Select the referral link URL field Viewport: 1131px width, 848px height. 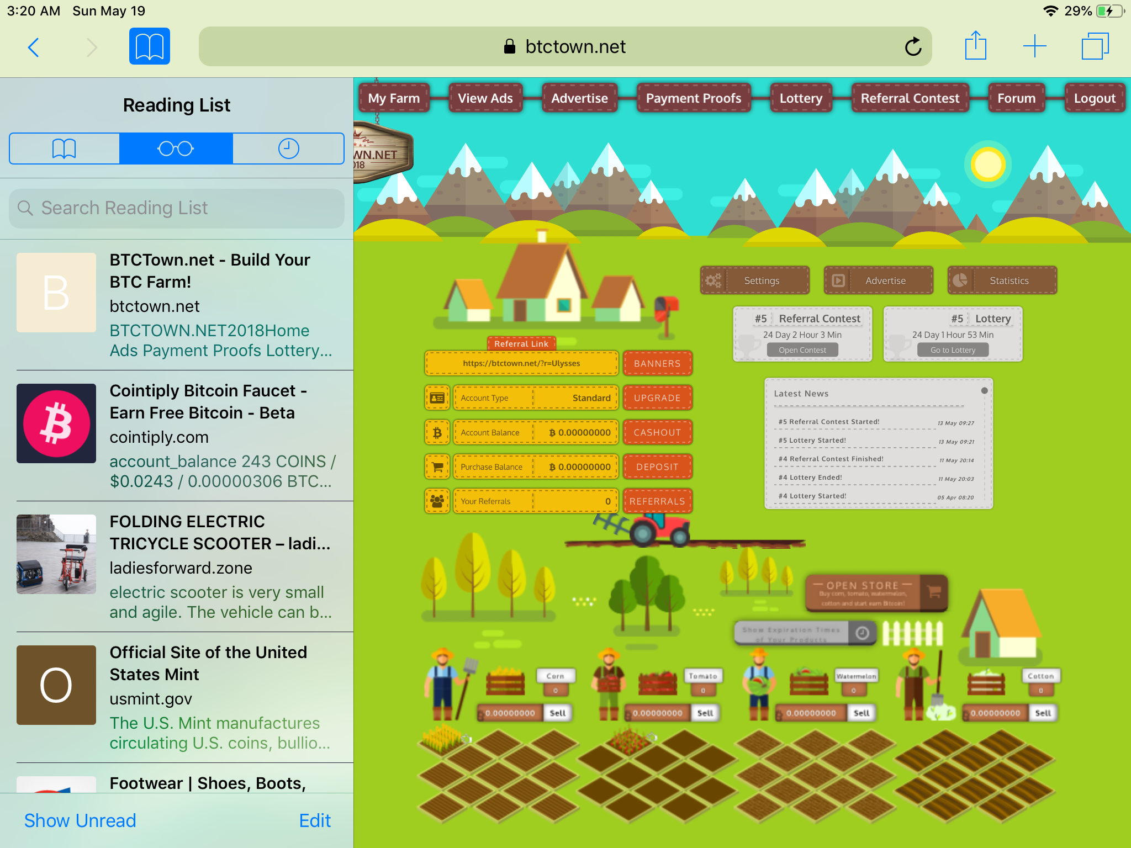tap(521, 363)
